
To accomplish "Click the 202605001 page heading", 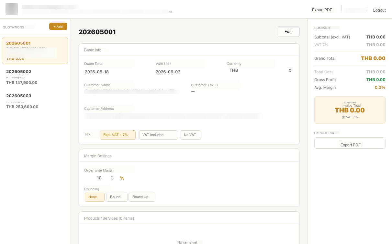I will pyautogui.click(x=97, y=32).
